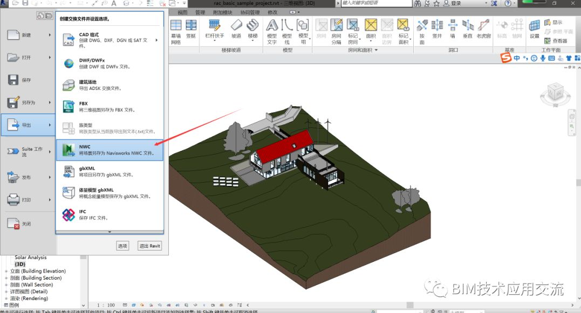
Task: Select the Ramp (坡道) tool
Action: [x=236, y=30]
